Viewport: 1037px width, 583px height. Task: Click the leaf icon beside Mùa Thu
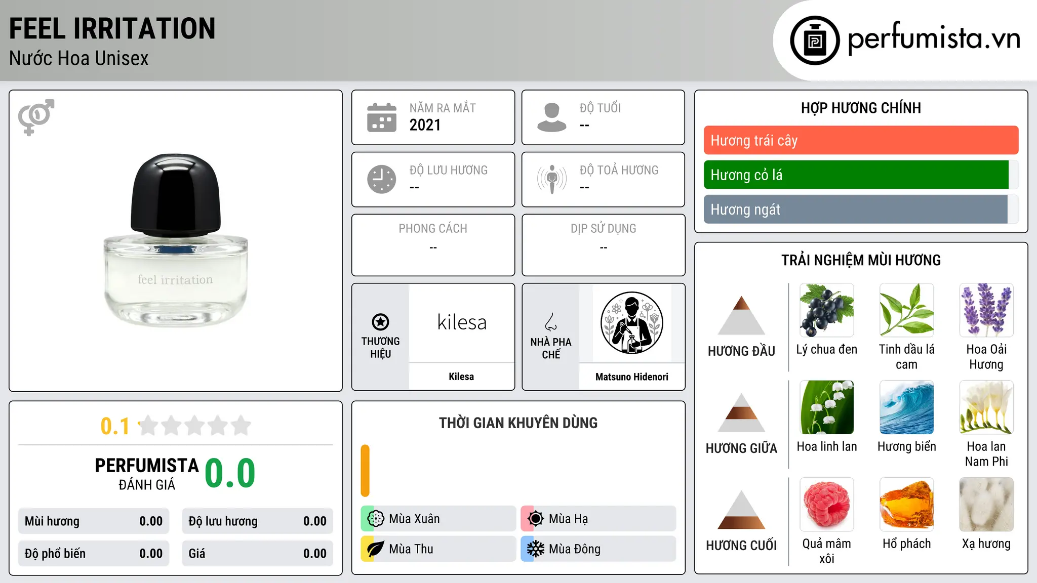375,549
